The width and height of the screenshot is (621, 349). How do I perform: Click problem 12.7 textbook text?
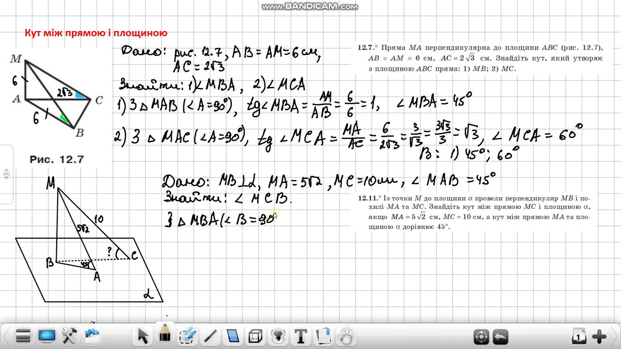[480, 58]
